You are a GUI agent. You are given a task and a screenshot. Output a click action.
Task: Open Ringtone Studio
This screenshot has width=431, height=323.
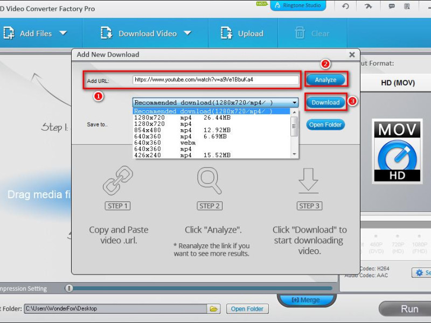pos(298,5)
